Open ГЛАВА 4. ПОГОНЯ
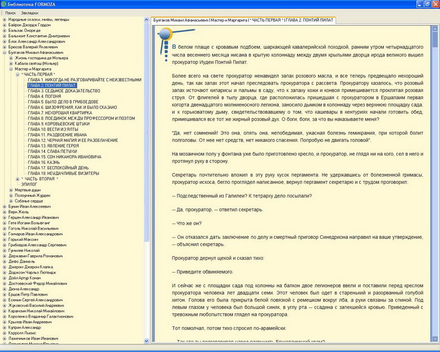This screenshot has width=440, height=352. click(44, 96)
